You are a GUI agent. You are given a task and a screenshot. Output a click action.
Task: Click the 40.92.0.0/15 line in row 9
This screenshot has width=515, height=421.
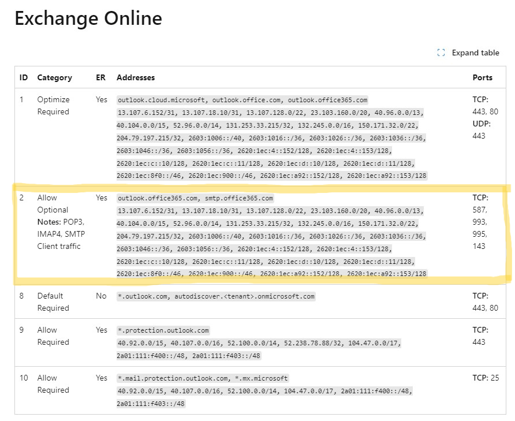click(259, 344)
